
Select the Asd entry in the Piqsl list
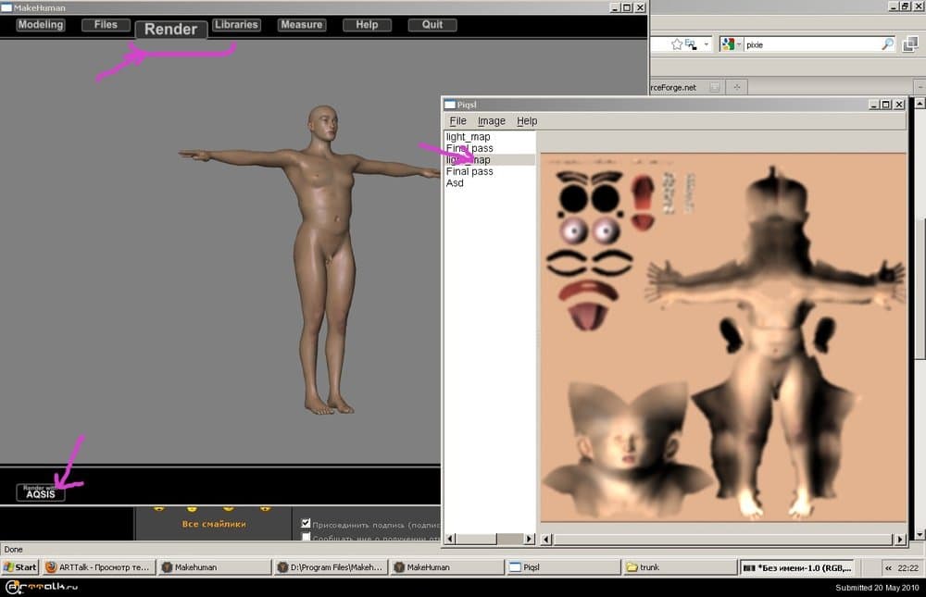tap(455, 183)
